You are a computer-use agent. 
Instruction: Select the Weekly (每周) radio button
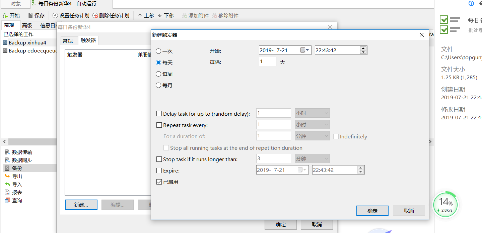[x=158, y=74]
